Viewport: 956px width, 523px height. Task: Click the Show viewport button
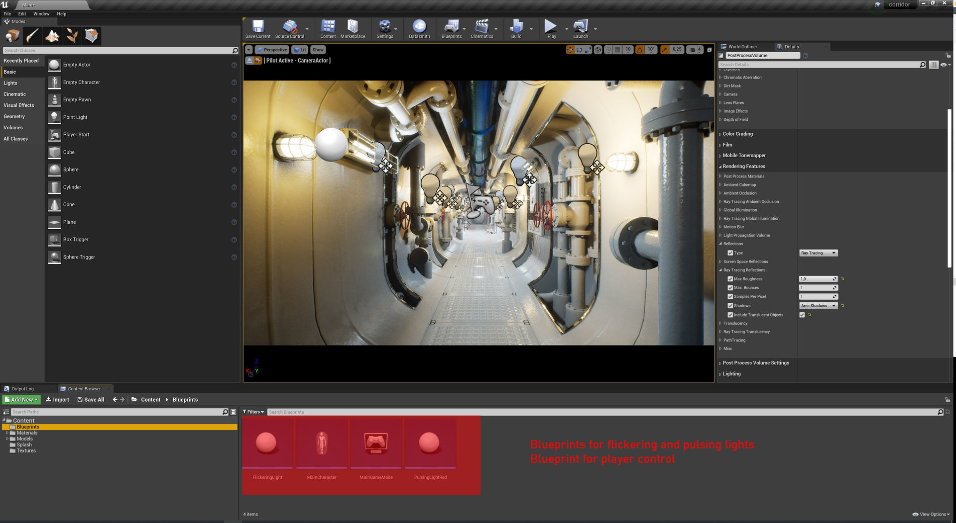[x=318, y=50]
